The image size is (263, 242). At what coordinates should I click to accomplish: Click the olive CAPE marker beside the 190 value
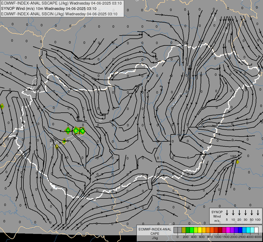[237, 162]
